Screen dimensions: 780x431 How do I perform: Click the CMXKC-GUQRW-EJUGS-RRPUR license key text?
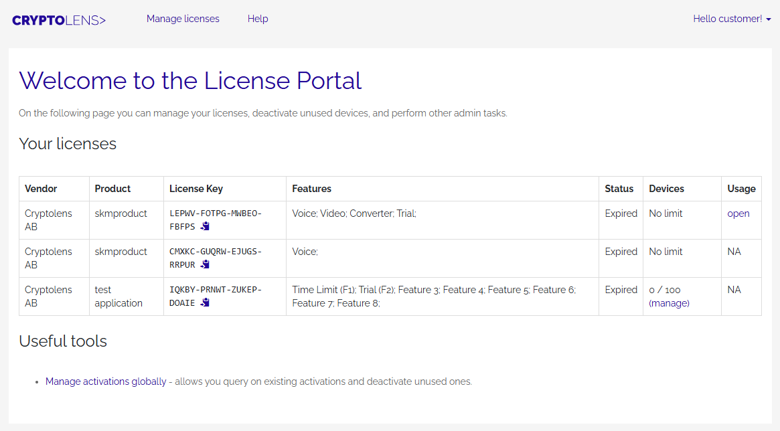[x=216, y=258]
